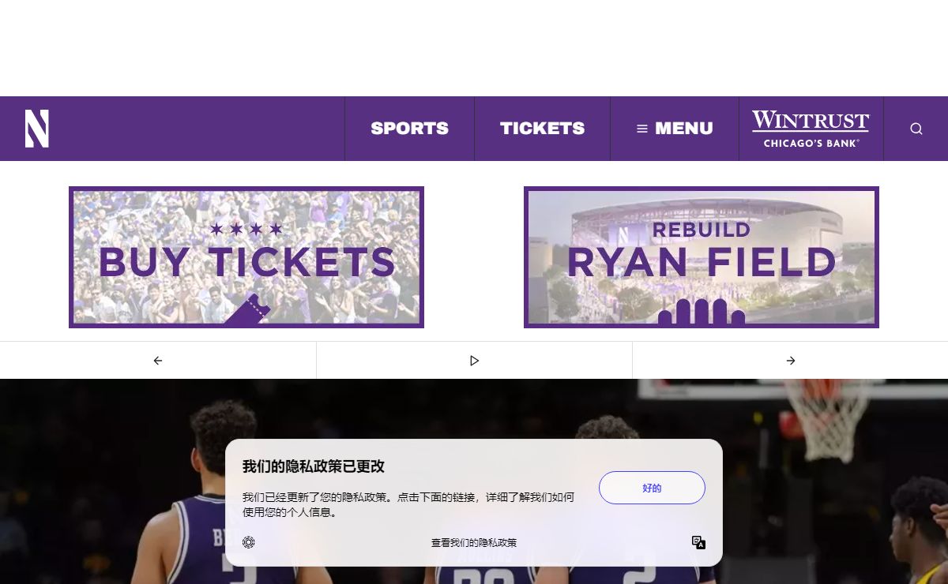This screenshot has width=948, height=584.
Task: Click the privacy settings gear icon in notice
Action: (x=249, y=542)
